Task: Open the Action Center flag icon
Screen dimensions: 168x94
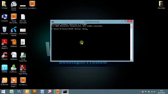Action: click(146, 92)
